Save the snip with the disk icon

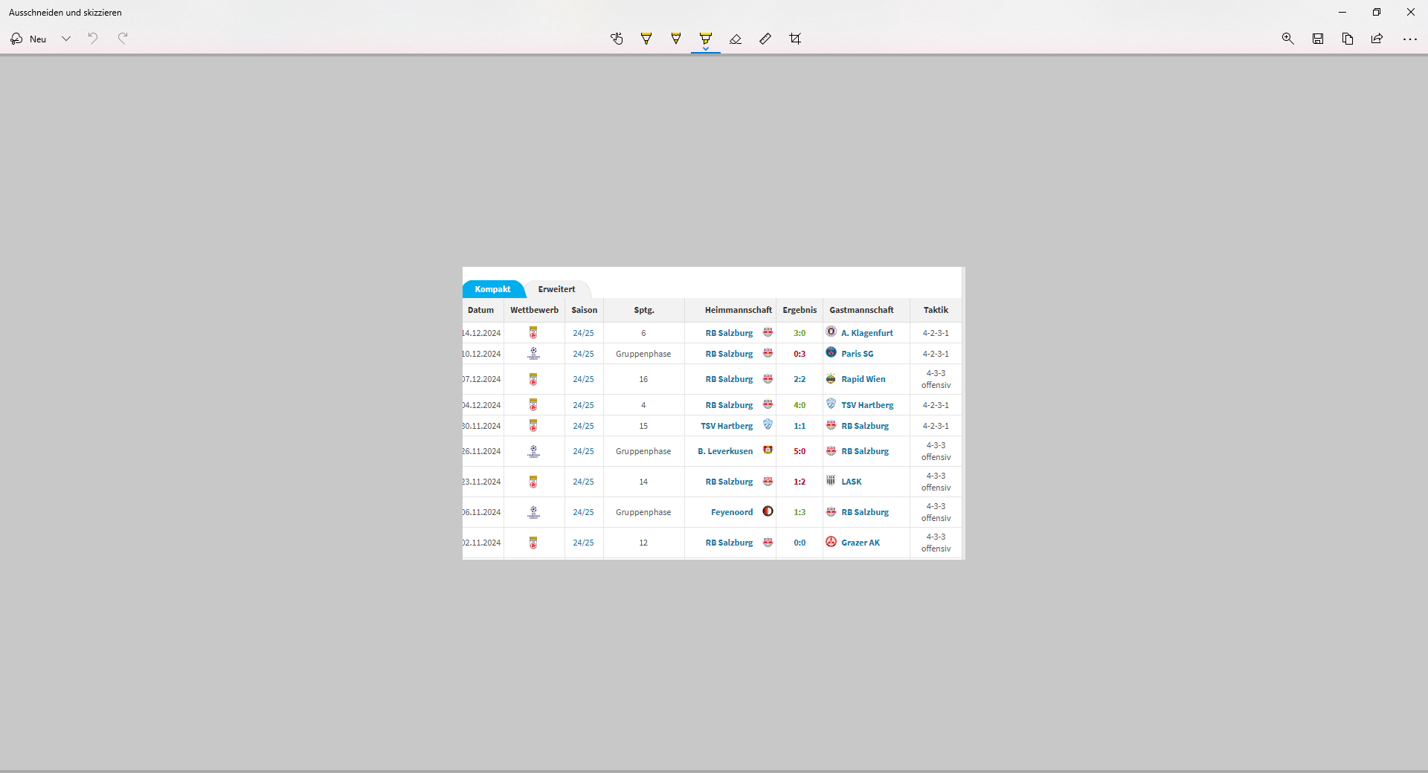tap(1318, 39)
